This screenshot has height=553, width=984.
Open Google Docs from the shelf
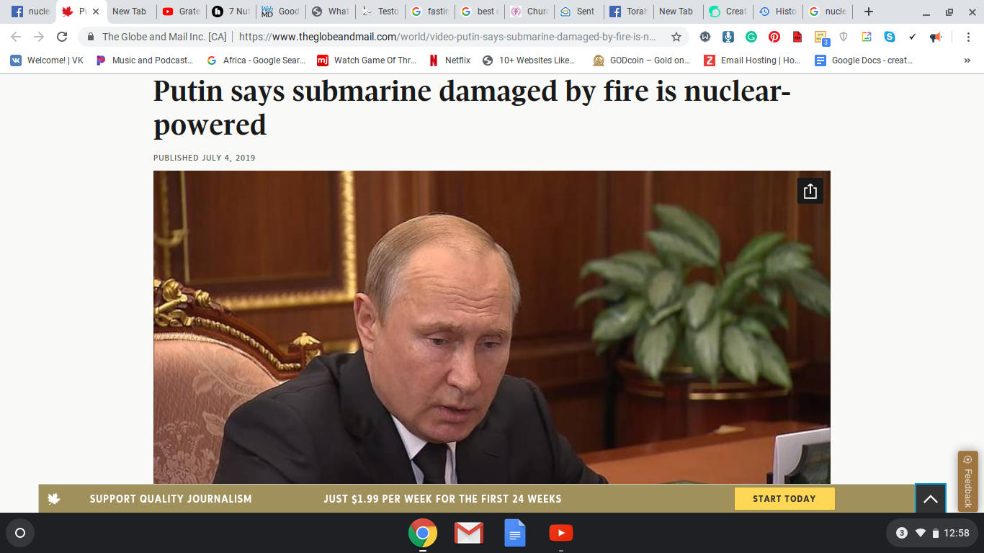pos(514,534)
